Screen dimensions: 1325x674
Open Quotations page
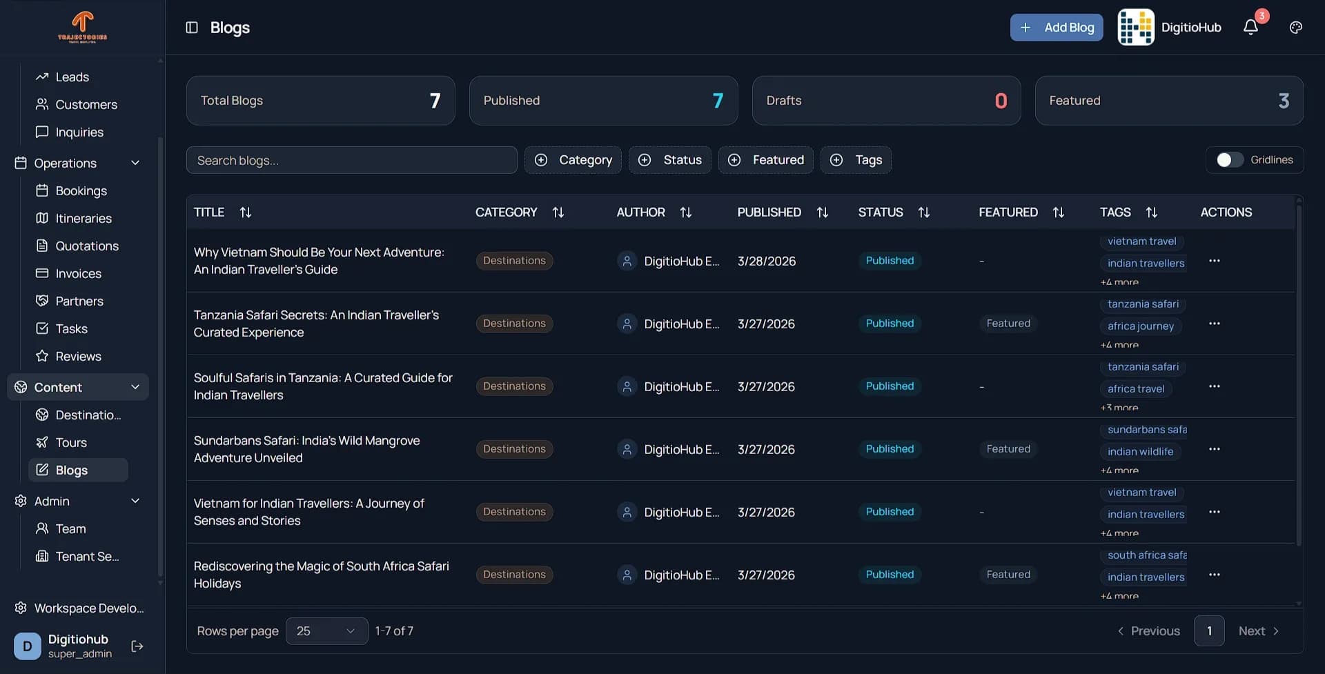pyautogui.click(x=77, y=246)
